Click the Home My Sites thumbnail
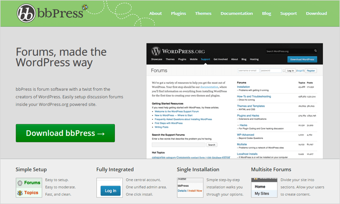Viewport: 340px width, 204px height. 264,188
